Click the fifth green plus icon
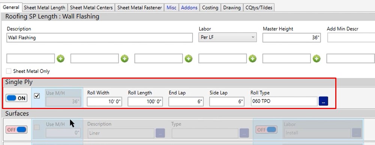 (x=316, y=58)
